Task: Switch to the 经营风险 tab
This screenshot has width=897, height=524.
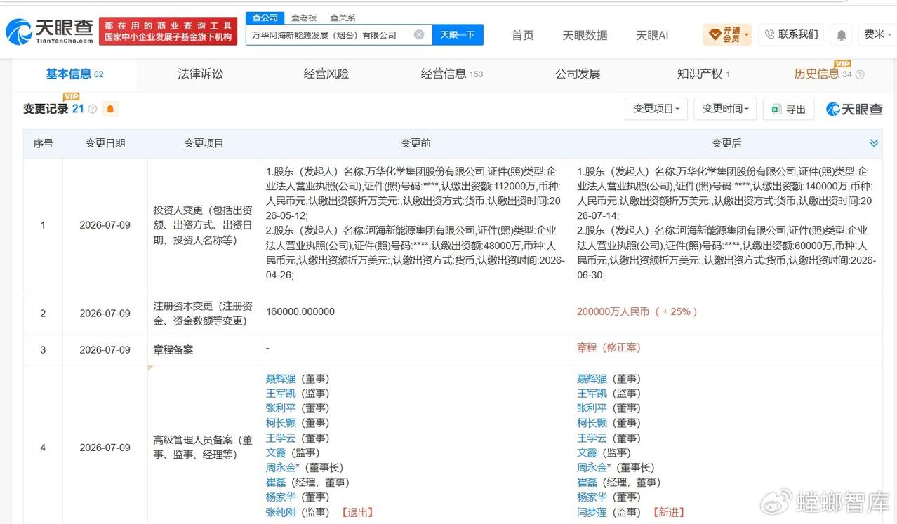Action: tap(326, 74)
